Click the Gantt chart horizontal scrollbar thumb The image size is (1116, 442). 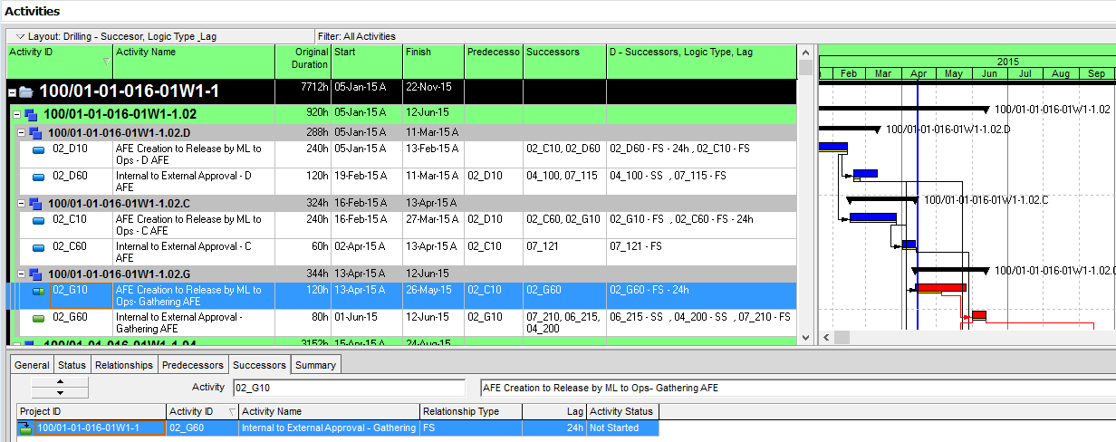pyautogui.click(x=842, y=337)
